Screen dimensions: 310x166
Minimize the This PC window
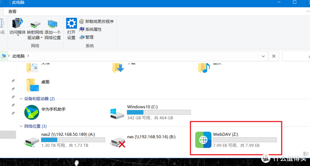pos(279,2)
